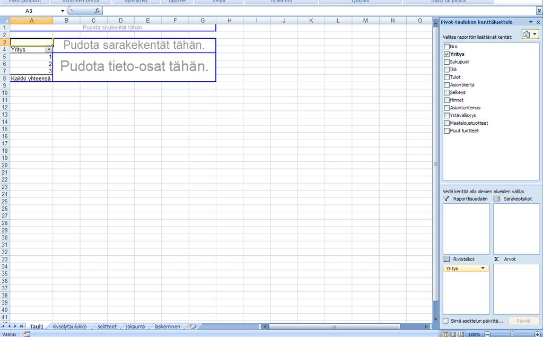Jump to the last sheet tab arrow
The image size is (543, 337).
click(x=21, y=326)
